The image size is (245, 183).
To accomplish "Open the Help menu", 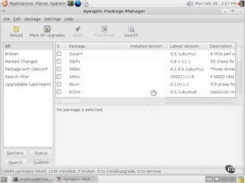I will 69,19.
